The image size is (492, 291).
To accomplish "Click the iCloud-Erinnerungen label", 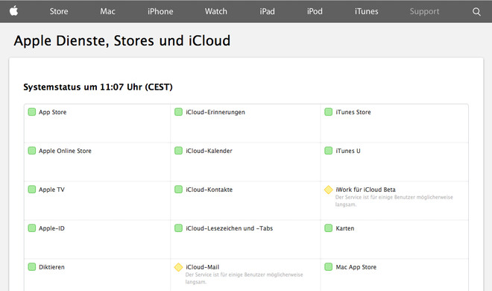I will tap(215, 112).
